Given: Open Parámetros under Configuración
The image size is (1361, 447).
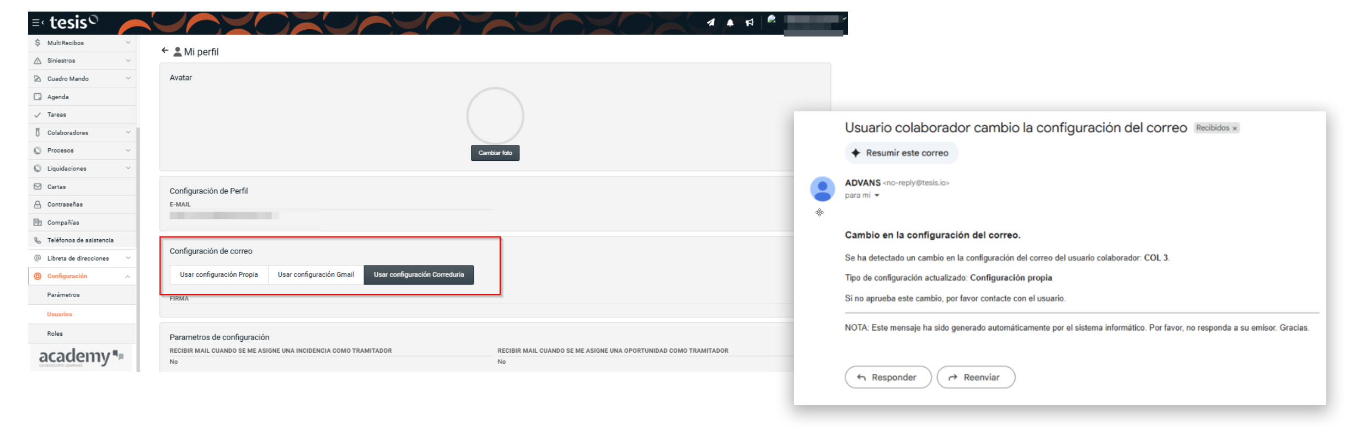Looking at the screenshot, I should [x=63, y=295].
